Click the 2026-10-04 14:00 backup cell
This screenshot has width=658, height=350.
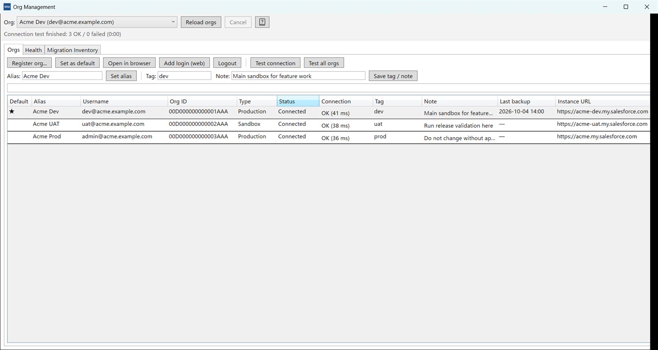522,112
